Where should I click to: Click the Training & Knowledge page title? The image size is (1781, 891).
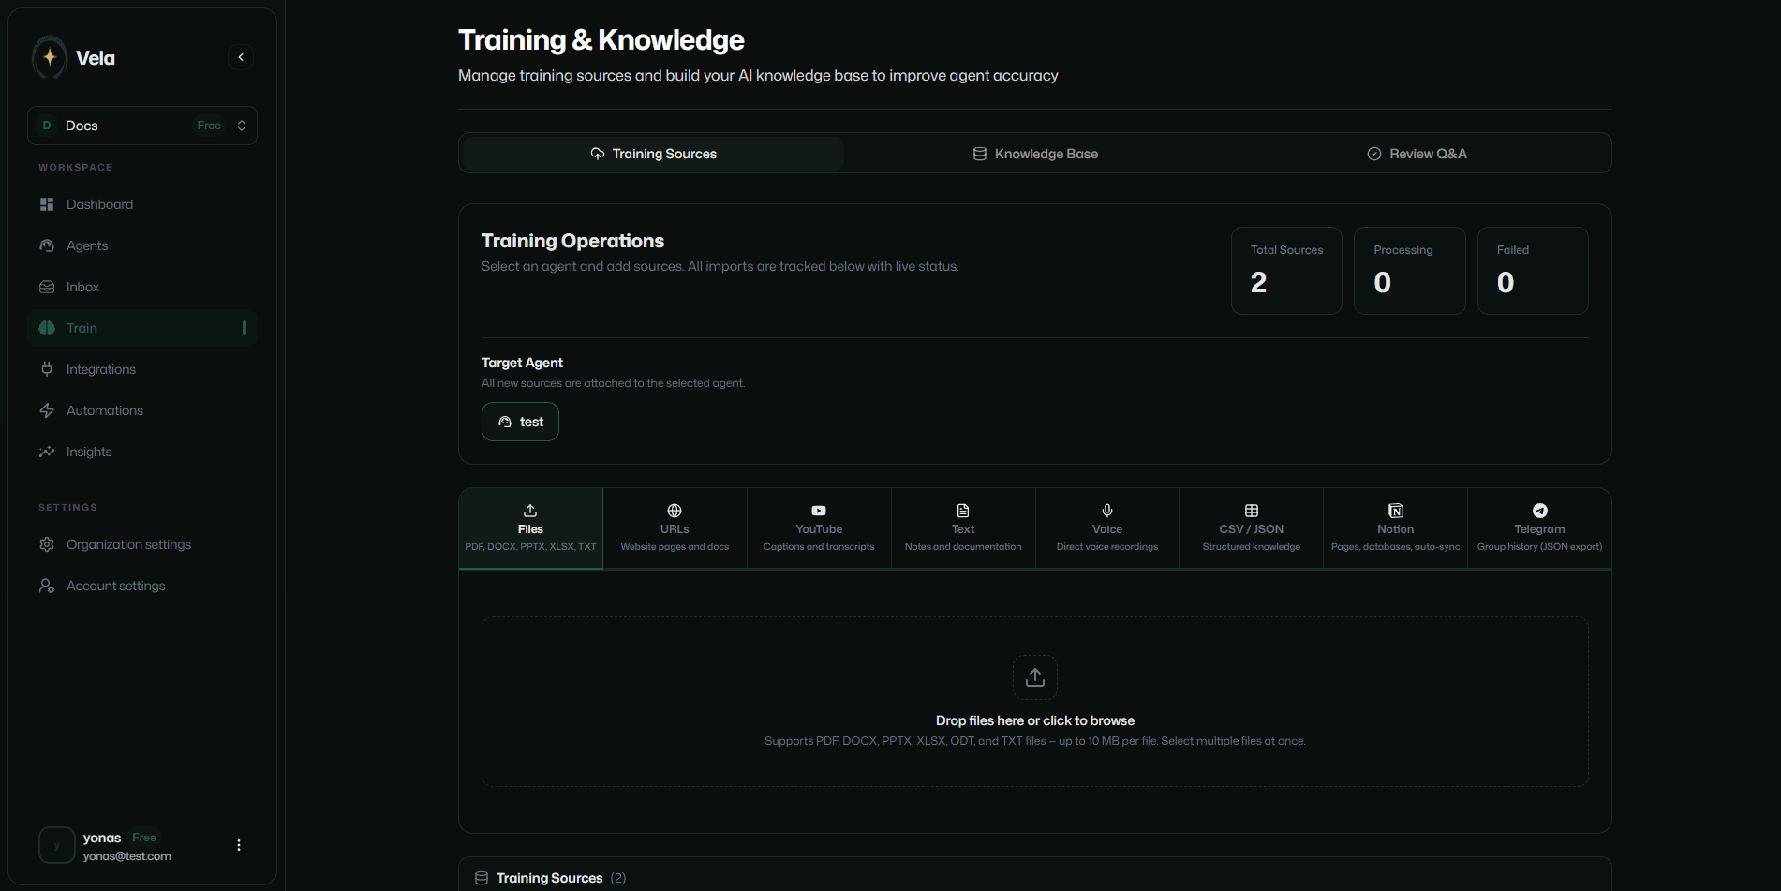[x=601, y=40]
